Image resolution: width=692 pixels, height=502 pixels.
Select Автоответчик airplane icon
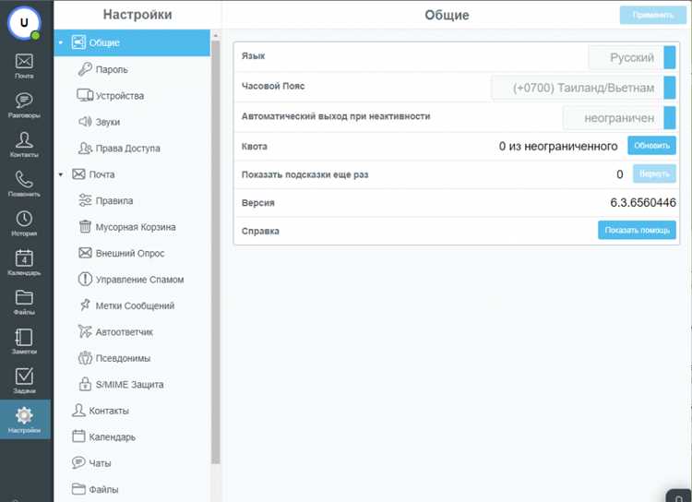click(85, 331)
